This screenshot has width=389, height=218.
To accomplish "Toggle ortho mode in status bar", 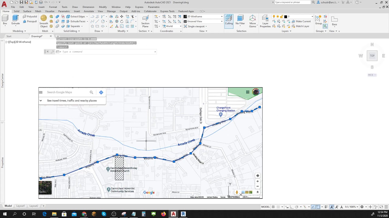I will click(291, 207).
